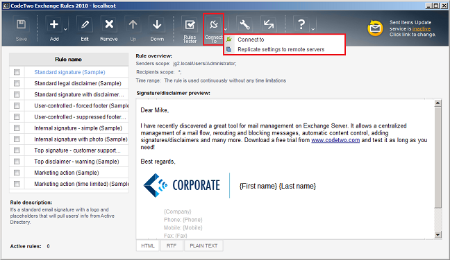
Task: Expand the Help dropdown arrow
Action: point(312,30)
